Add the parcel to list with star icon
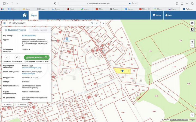Image resolution: width=196 pixels, height=122 pixels. click(7, 57)
